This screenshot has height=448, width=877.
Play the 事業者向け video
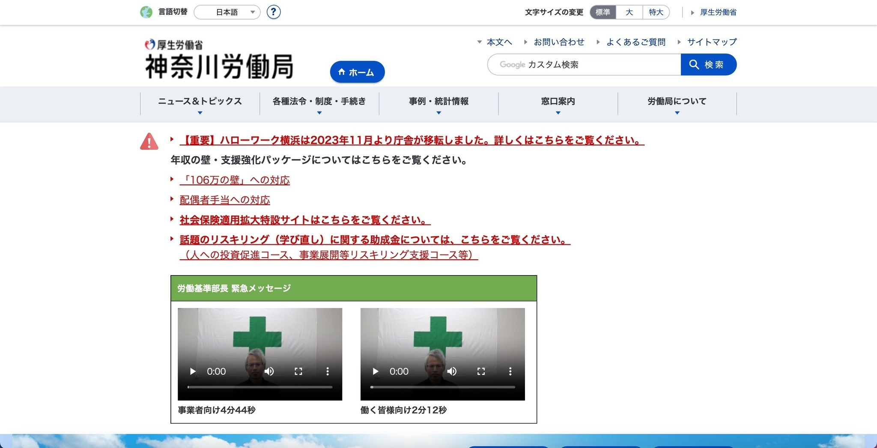pos(193,371)
